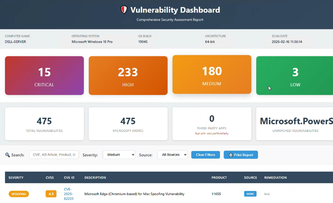Select the 15 Critical summary card

44,76
